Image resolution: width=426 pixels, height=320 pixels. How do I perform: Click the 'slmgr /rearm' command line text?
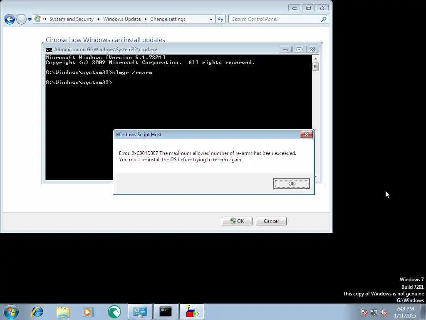(132, 72)
